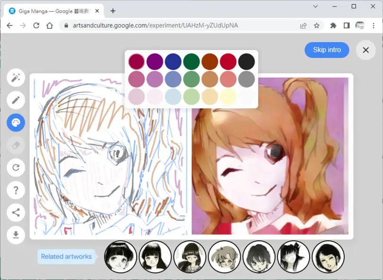Bookmark this page with the star
This screenshot has height=280, width=383.
tap(316, 26)
